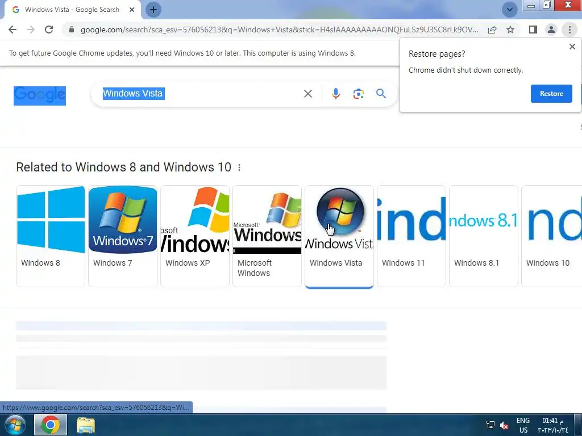The image size is (582, 436).
Task: Open the Windows 10 related card
Action: (551, 236)
